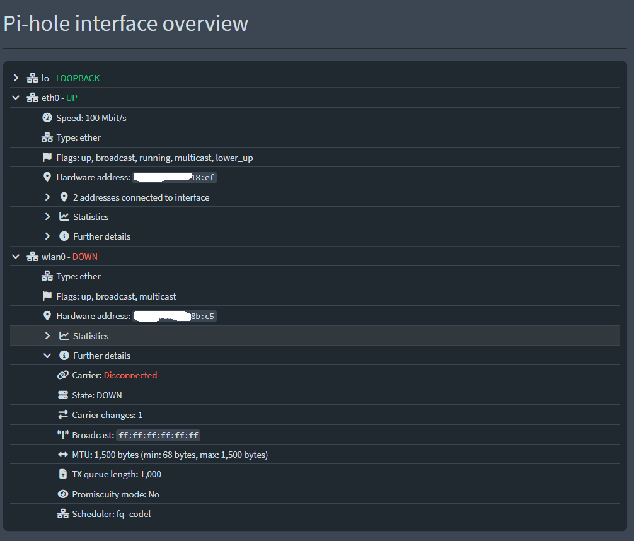Open the eth0 Statistics label
Screen dimensions: 634x541
click(x=91, y=217)
